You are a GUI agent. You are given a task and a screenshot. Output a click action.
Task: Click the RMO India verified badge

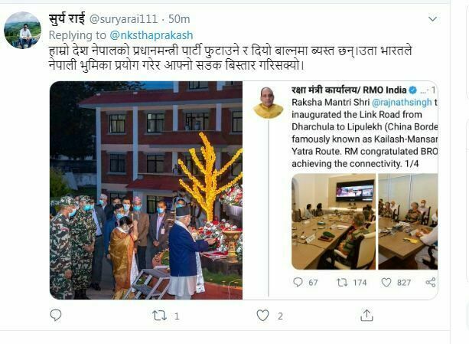tap(413, 90)
